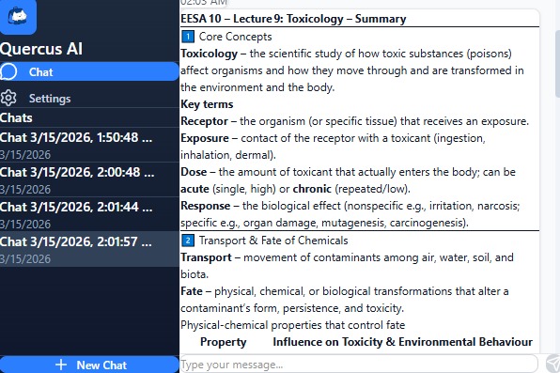Open Settings from the sidebar
The height and width of the screenshot is (373, 560).
click(89, 99)
